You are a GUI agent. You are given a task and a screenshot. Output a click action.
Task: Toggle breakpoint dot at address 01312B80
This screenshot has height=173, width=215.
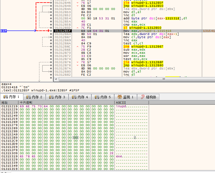tap(51, 72)
